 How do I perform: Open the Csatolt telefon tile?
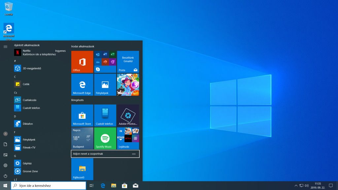point(105,115)
